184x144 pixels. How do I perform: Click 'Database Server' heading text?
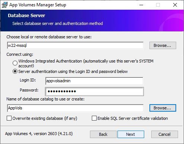(x=26, y=16)
